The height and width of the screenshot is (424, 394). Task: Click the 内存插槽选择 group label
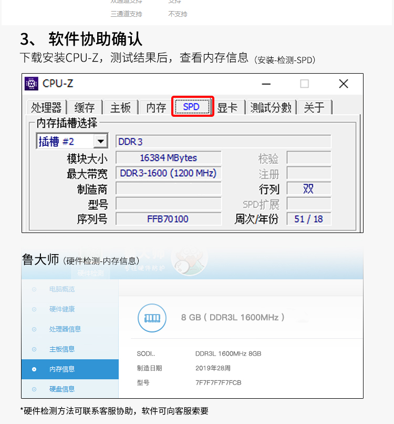click(67, 123)
